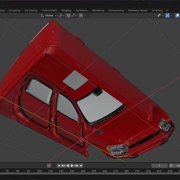Viewport: 180px width, 180px height.
Task: Jump to the timeline end frame
Action: point(81,166)
